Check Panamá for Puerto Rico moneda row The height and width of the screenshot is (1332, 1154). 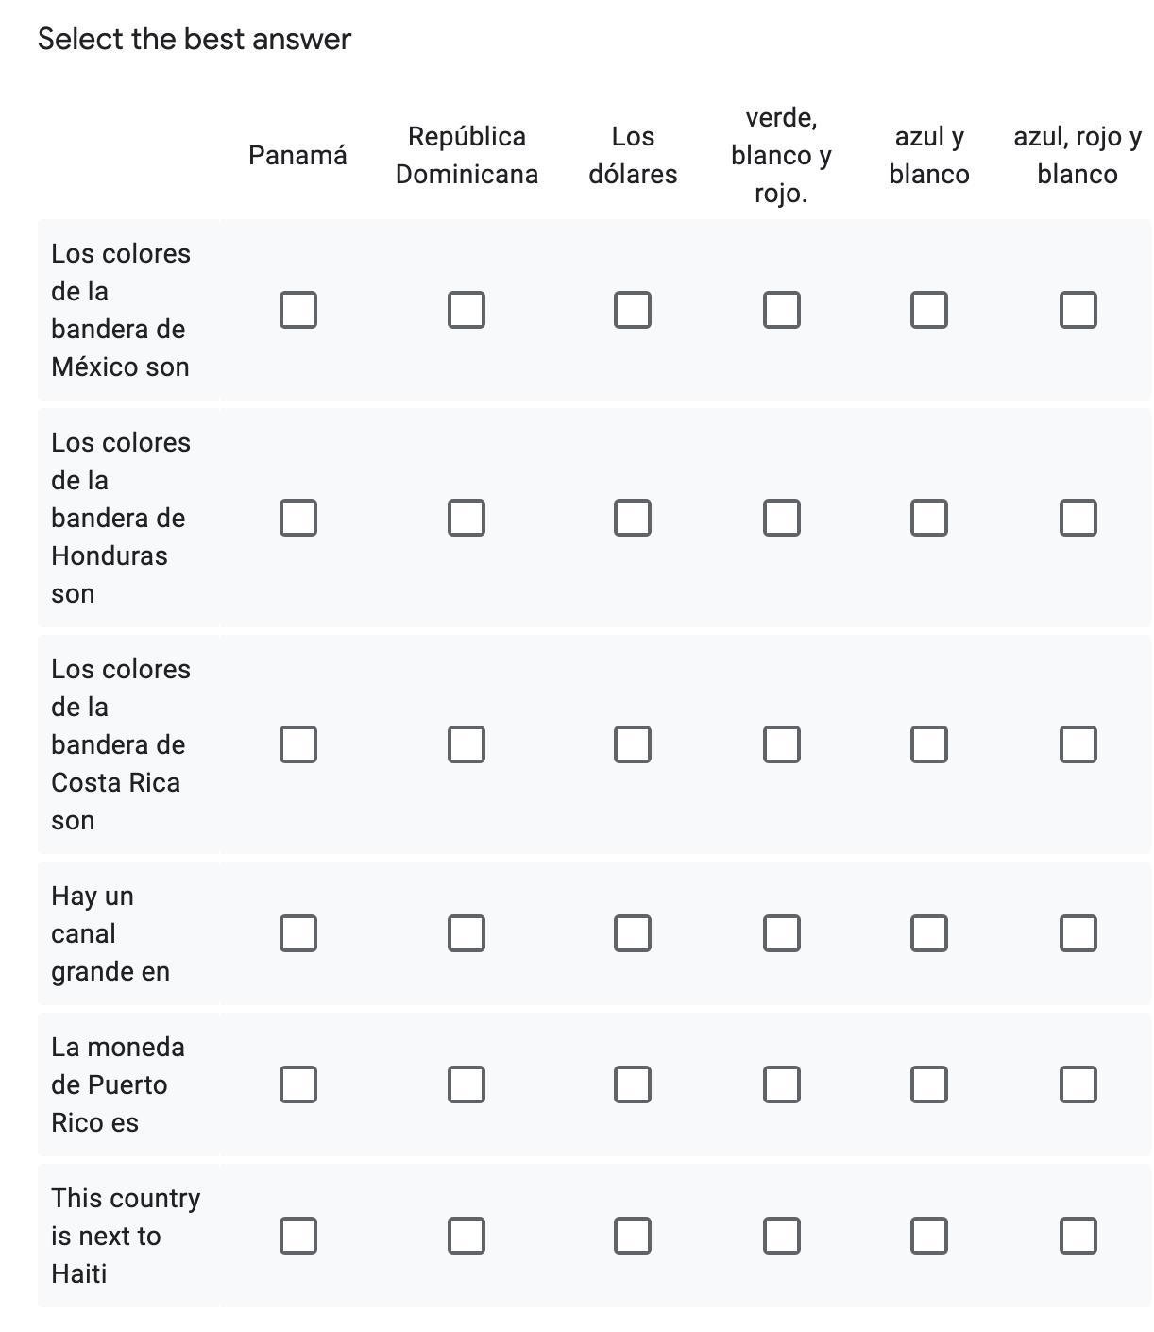pyautogui.click(x=298, y=1084)
